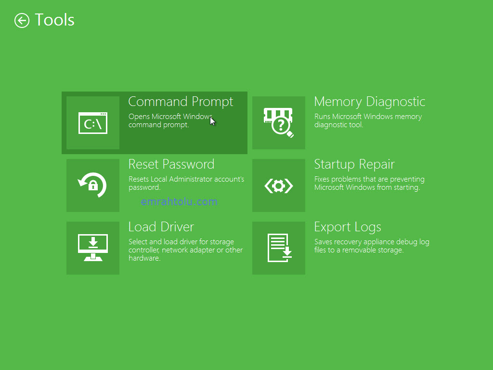Select the Load Driver title
Screen dimensions: 493x370
[x=161, y=227]
